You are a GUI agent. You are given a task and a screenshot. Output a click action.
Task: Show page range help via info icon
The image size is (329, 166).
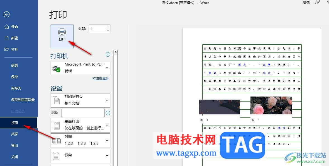(108, 113)
